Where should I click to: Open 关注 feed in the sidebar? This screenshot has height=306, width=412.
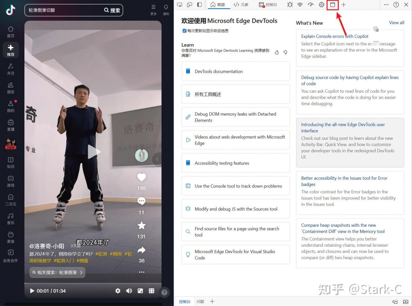11,69
